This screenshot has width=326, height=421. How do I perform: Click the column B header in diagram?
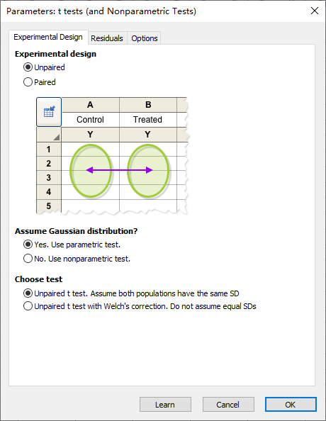(x=148, y=105)
